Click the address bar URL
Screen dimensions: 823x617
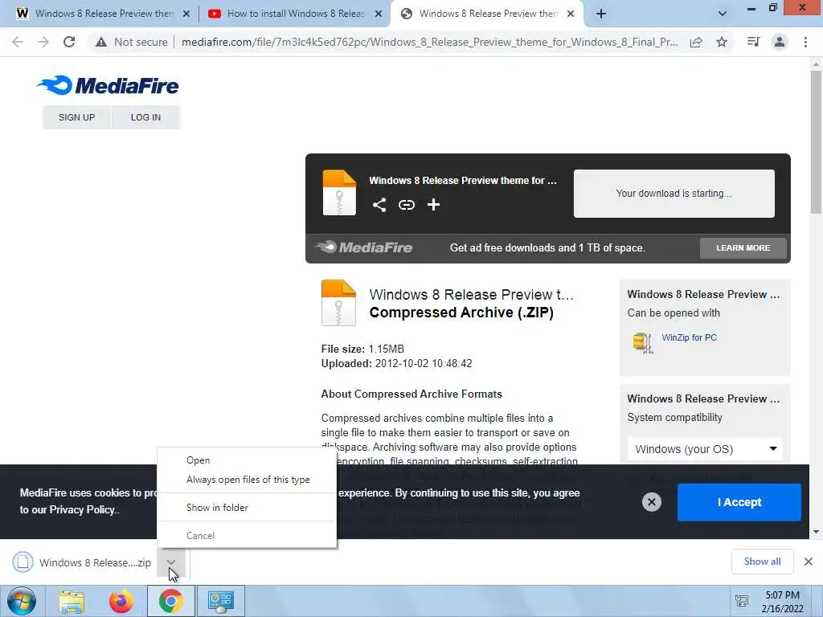coord(429,42)
